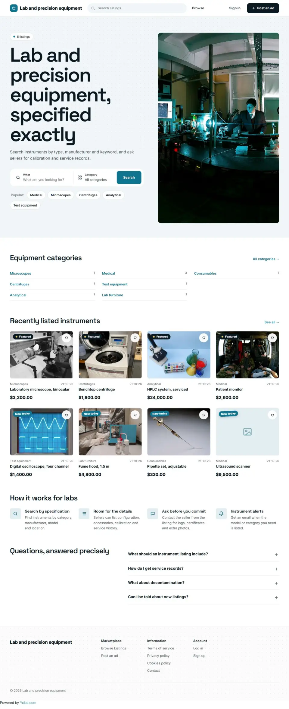The width and height of the screenshot is (289, 709).
Task: Open the Digital oscilloscope photo thumbnail
Action: pos(42,432)
